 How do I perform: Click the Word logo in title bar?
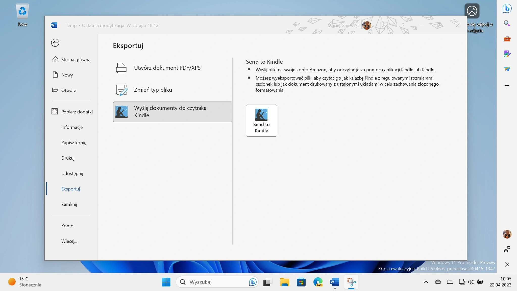pyautogui.click(x=54, y=25)
